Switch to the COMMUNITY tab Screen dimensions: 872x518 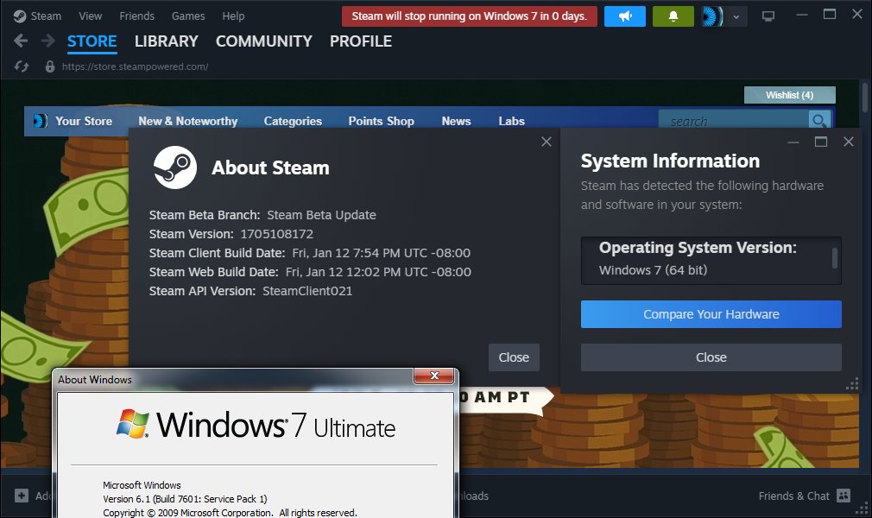coord(263,41)
